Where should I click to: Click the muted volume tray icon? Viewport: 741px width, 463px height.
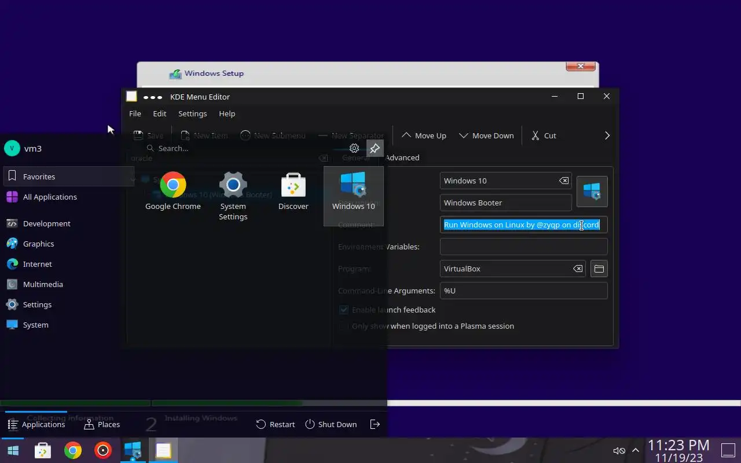click(619, 450)
